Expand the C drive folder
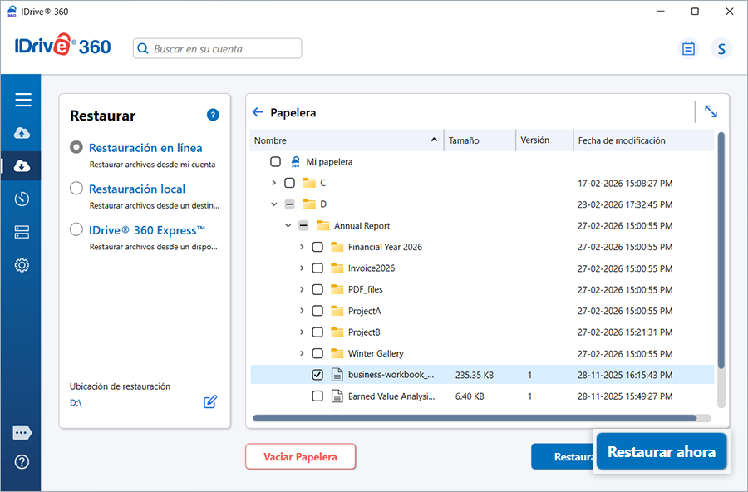748x492 pixels. [273, 183]
